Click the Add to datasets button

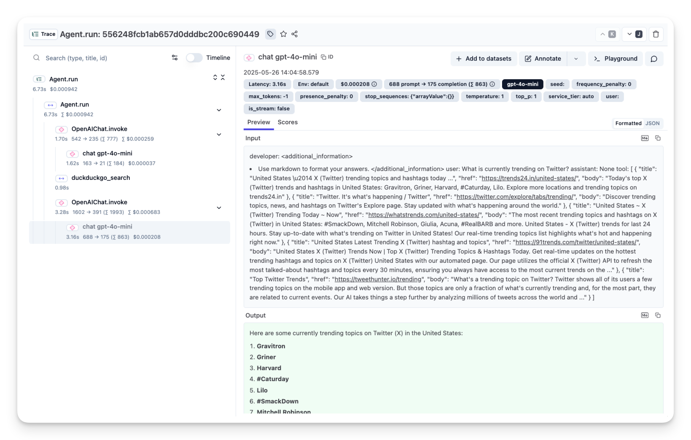(484, 59)
